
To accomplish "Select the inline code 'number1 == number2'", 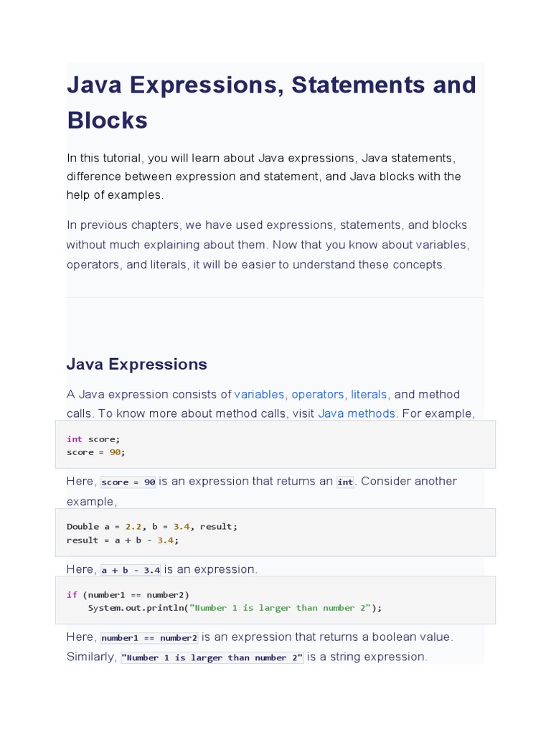I will [x=149, y=638].
